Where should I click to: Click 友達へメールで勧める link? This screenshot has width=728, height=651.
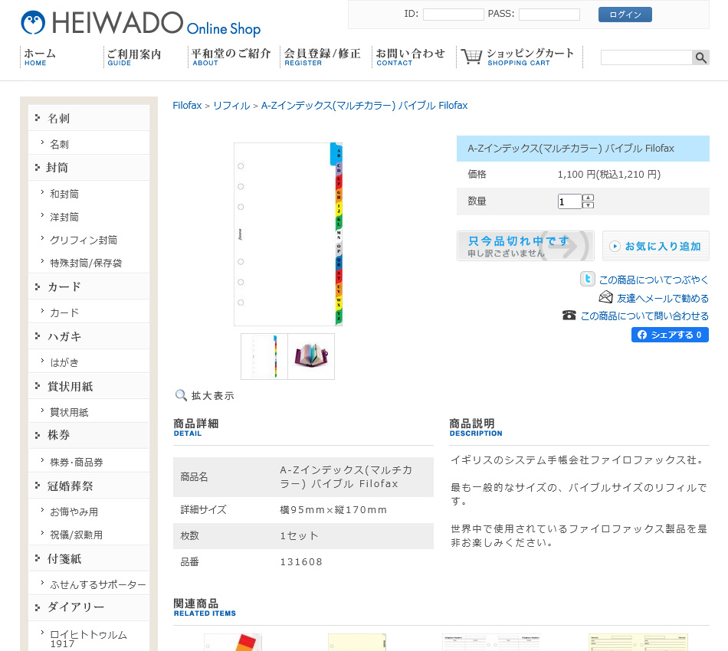pyautogui.click(x=663, y=298)
